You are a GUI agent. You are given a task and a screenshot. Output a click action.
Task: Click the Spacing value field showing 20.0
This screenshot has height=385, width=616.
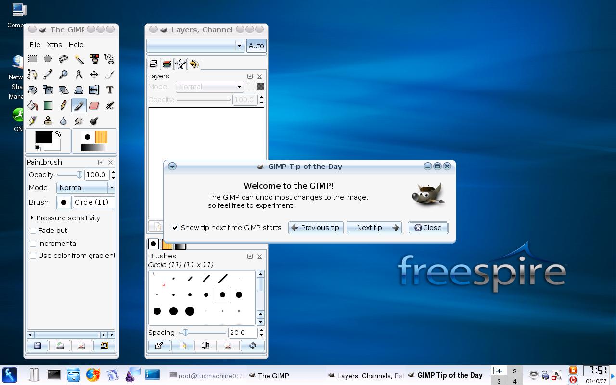tap(243, 333)
